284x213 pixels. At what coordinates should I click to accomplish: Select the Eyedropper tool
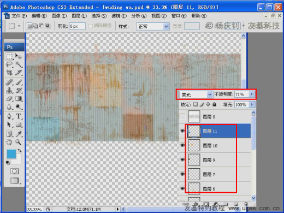click(19, 134)
